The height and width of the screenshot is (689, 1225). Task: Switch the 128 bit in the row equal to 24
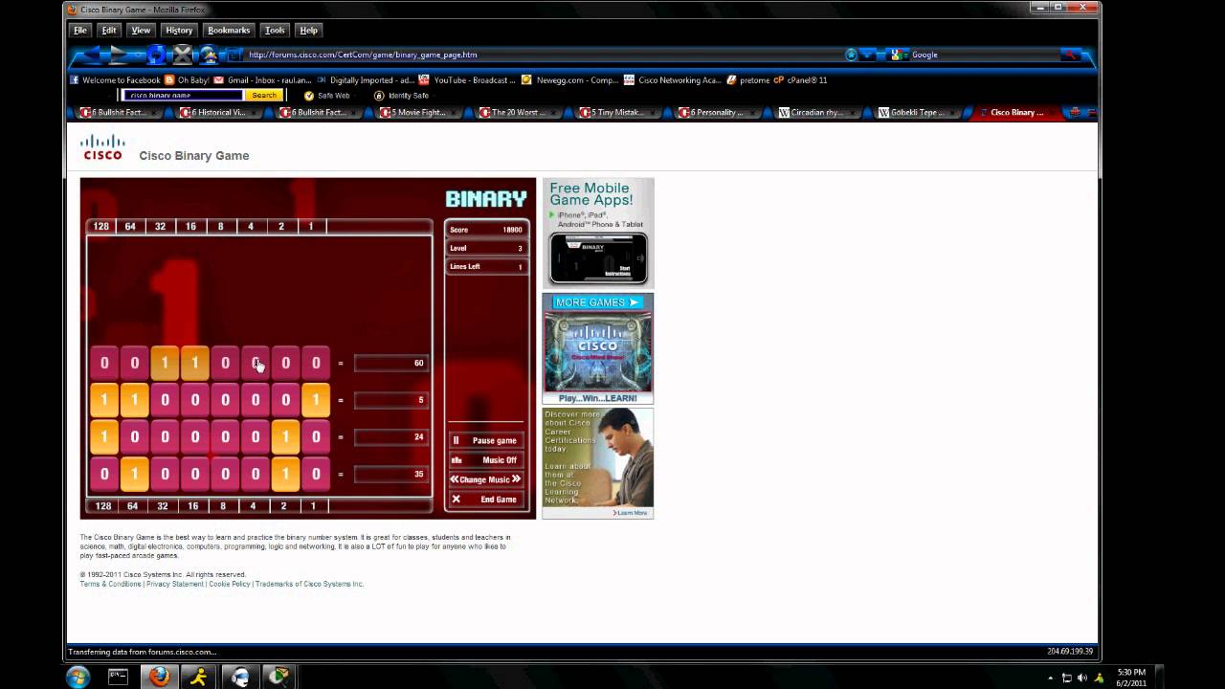(x=104, y=436)
